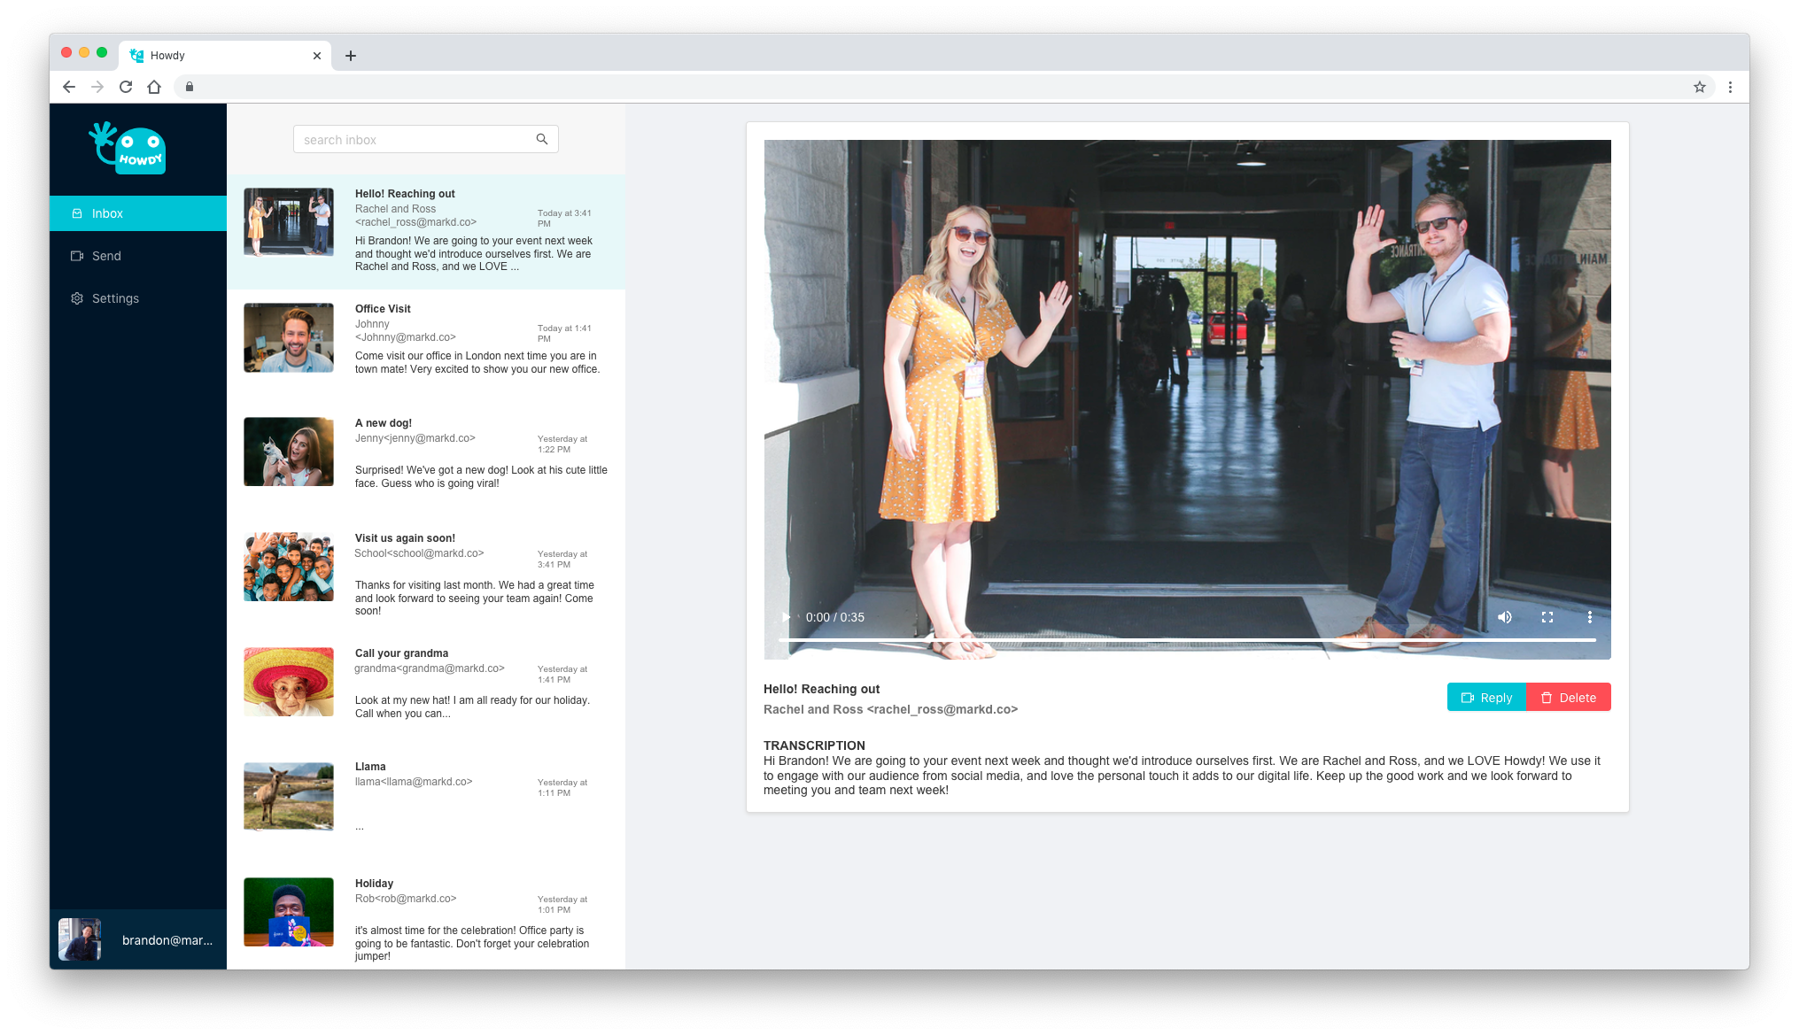Click the search inbox field
This screenshot has height=1035, width=1799.
pos(415,140)
